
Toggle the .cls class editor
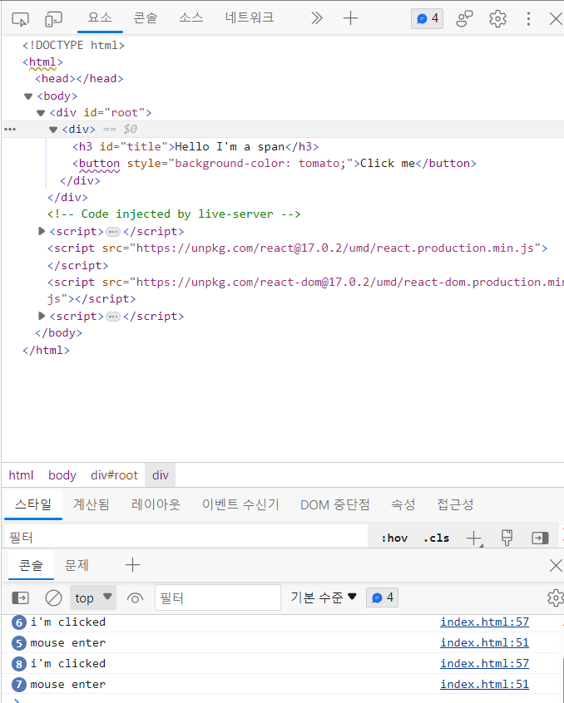(x=436, y=538)
